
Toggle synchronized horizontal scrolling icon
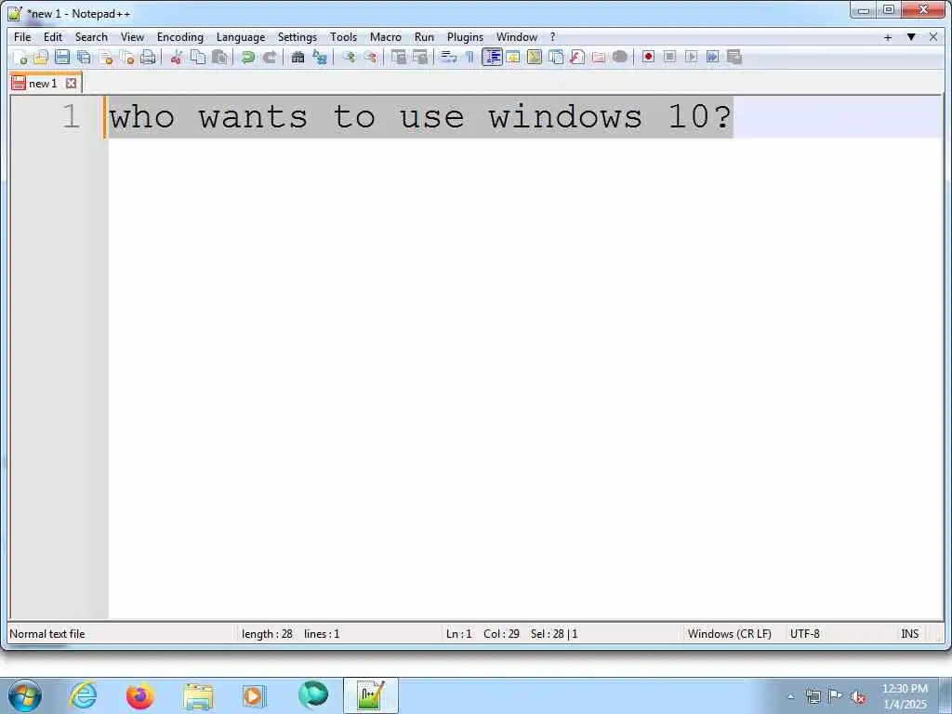(420, 57)
